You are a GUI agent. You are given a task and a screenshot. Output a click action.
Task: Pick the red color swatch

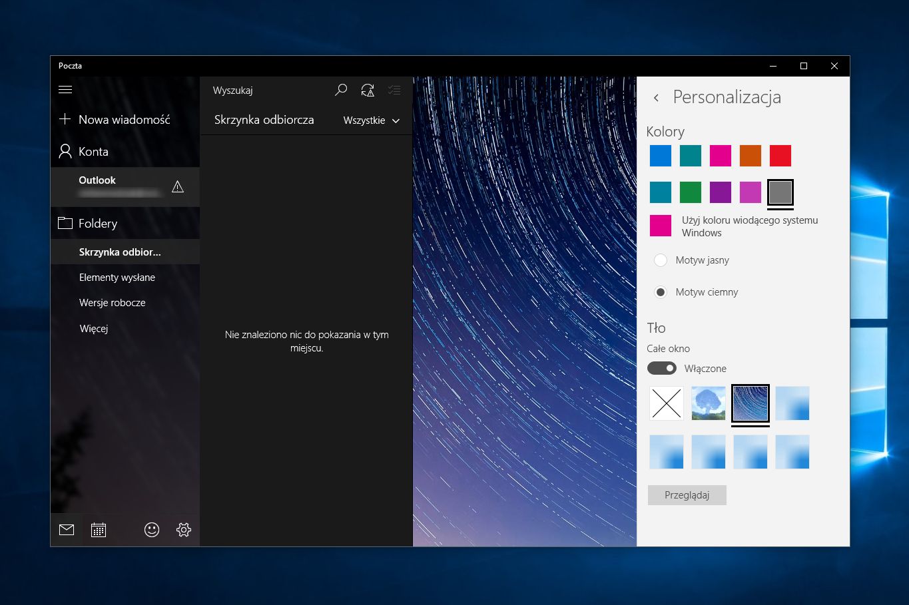click(x=780, y=156)
